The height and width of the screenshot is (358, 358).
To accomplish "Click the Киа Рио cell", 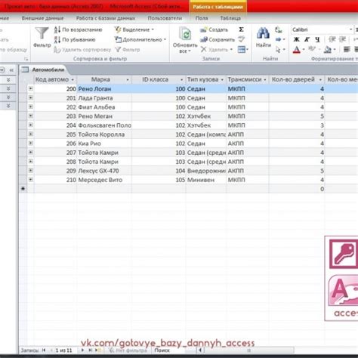I will pyautogui.click(x=104, y=144).
